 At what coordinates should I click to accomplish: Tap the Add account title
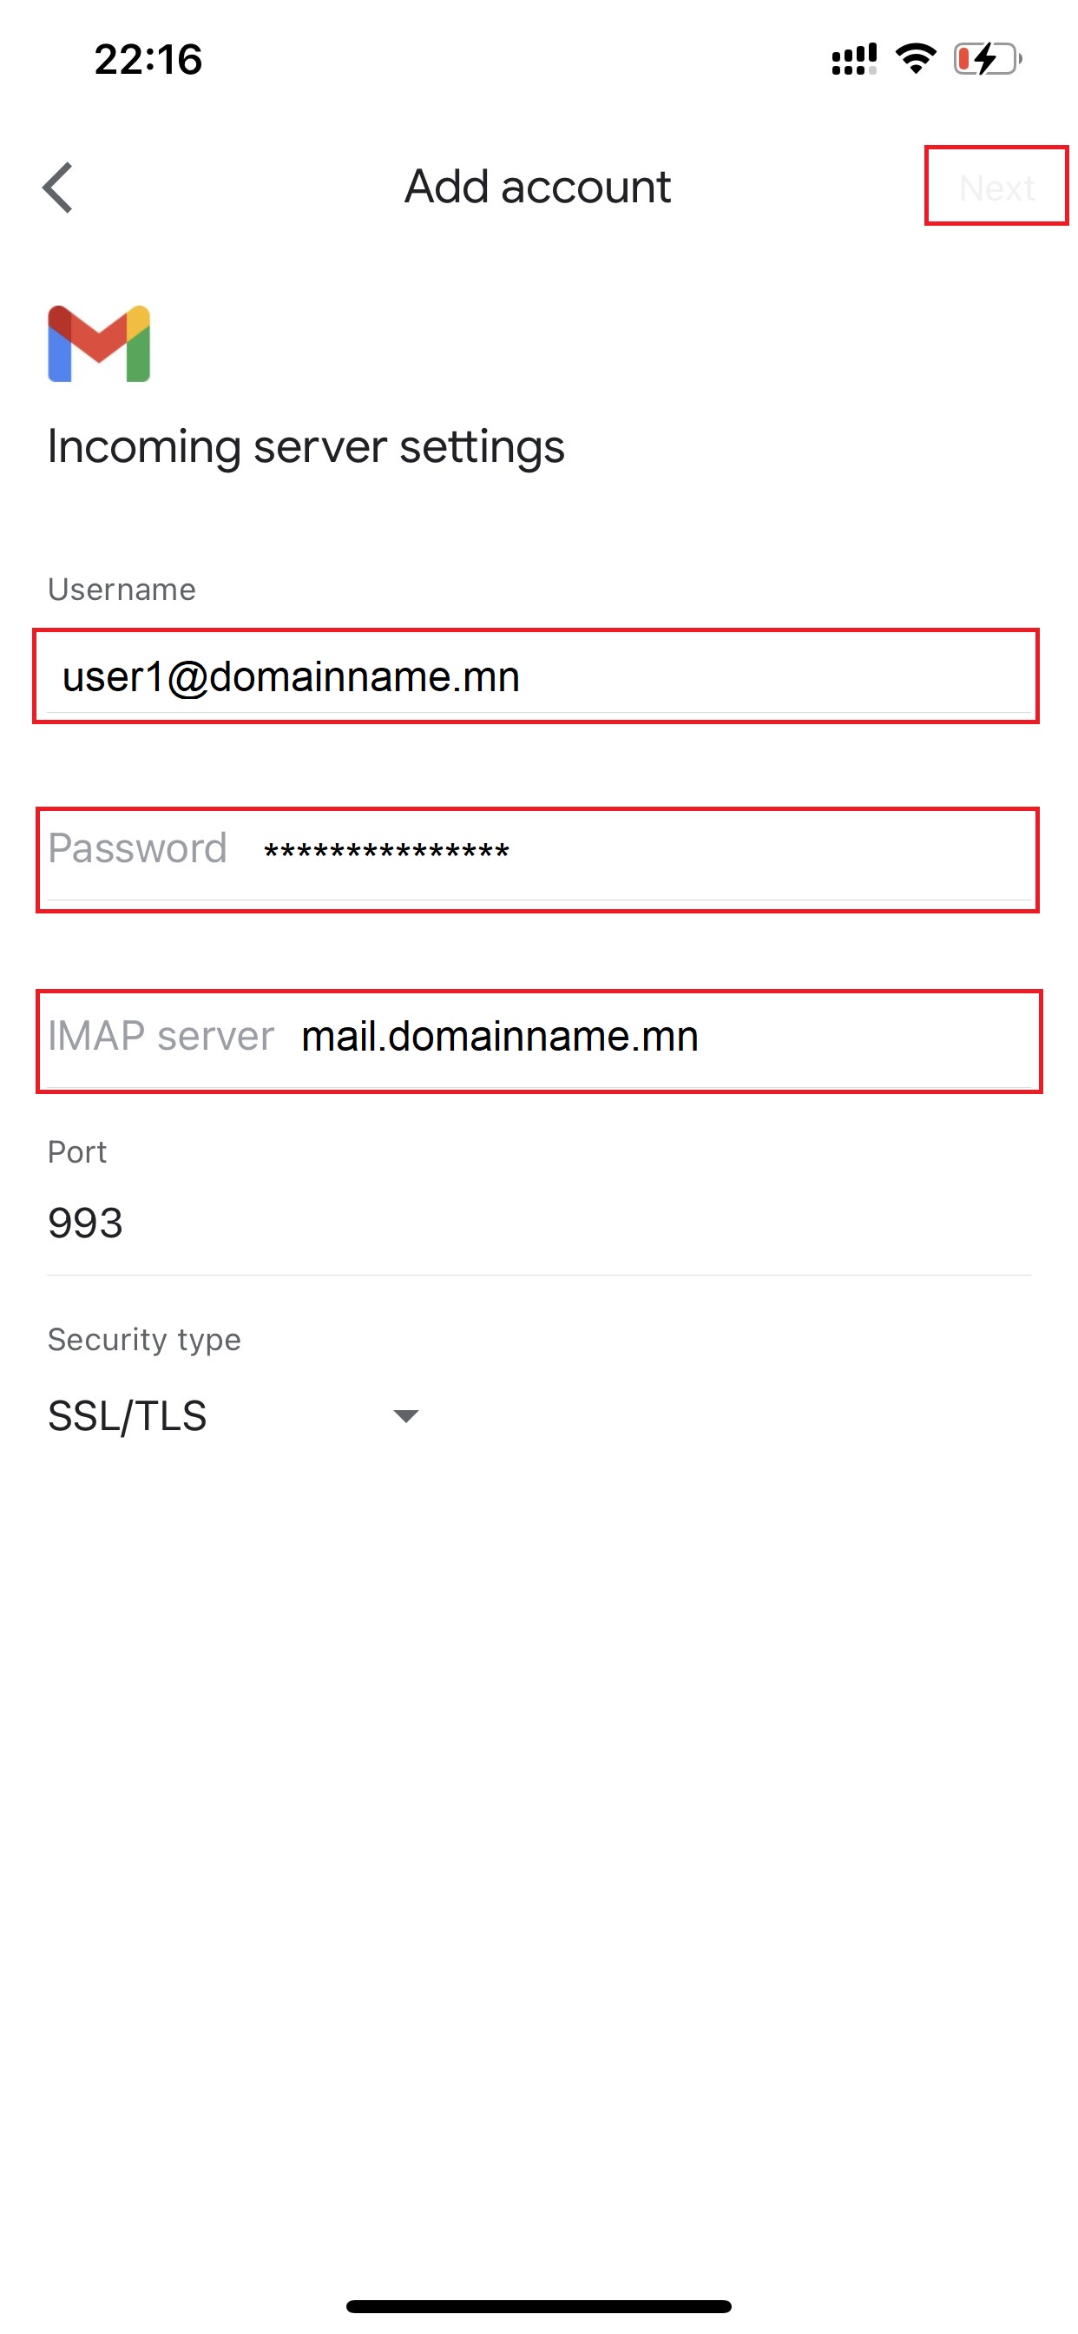[x=537, y=187]
